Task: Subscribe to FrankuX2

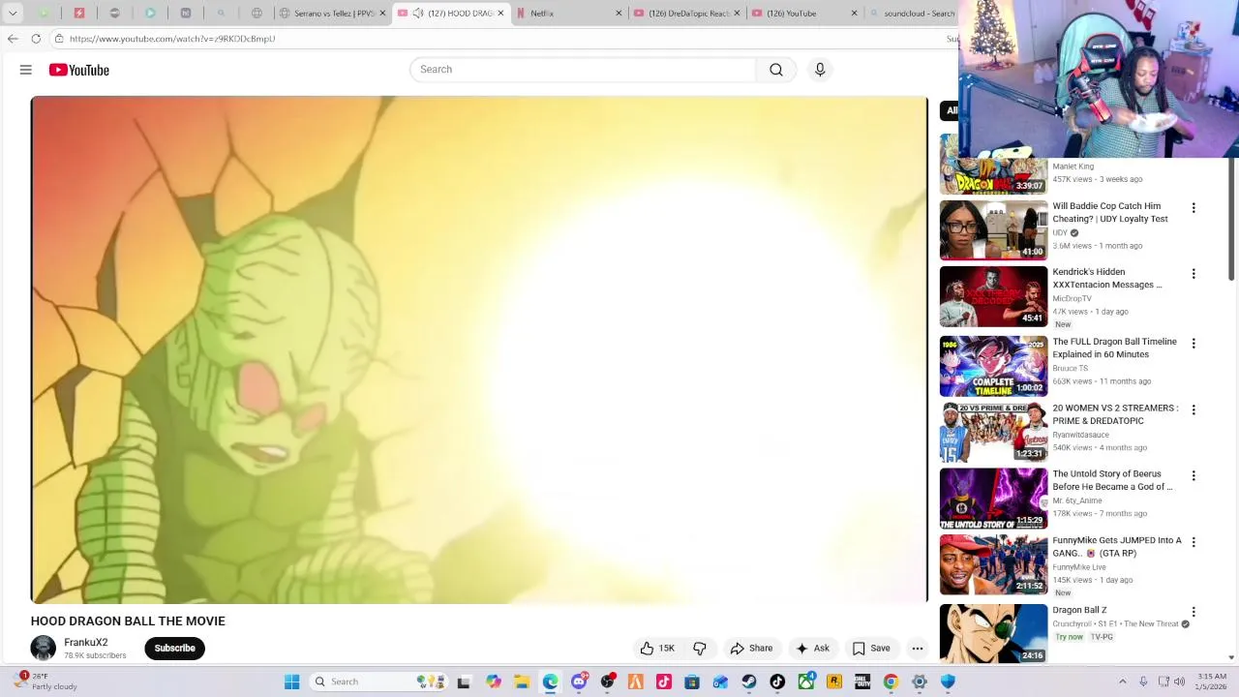Action: pyautogui.click(x=174, y=649)
